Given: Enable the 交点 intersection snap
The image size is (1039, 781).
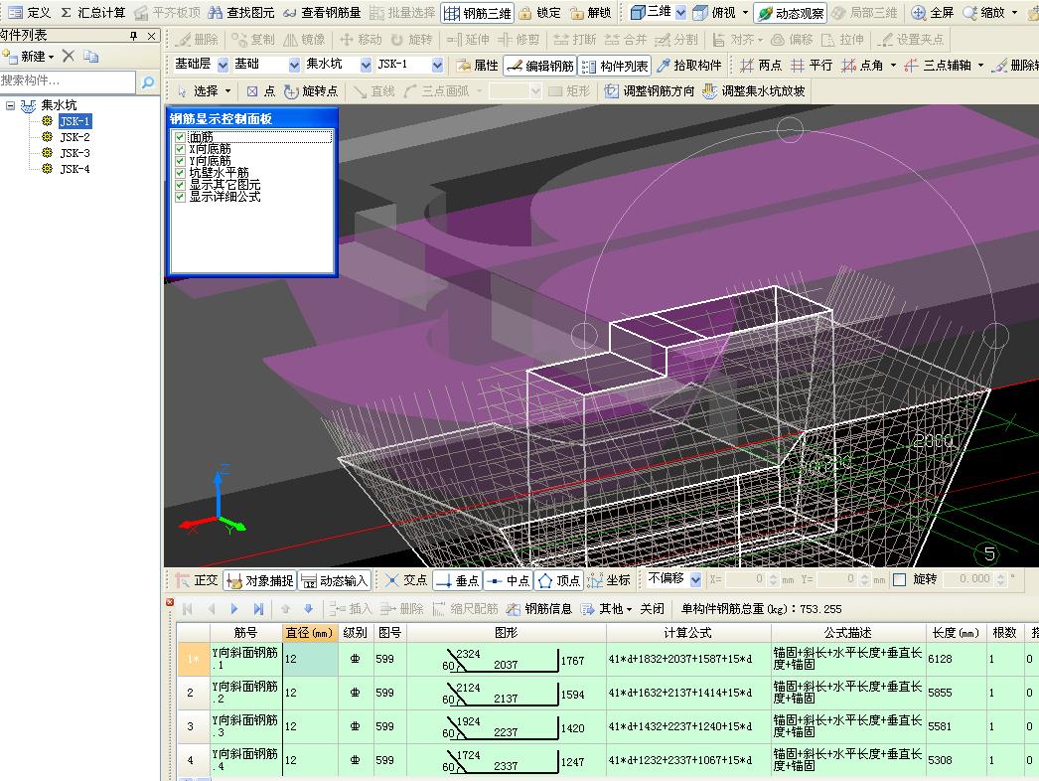Looking at the screenshot, I should tap(406, 580).
